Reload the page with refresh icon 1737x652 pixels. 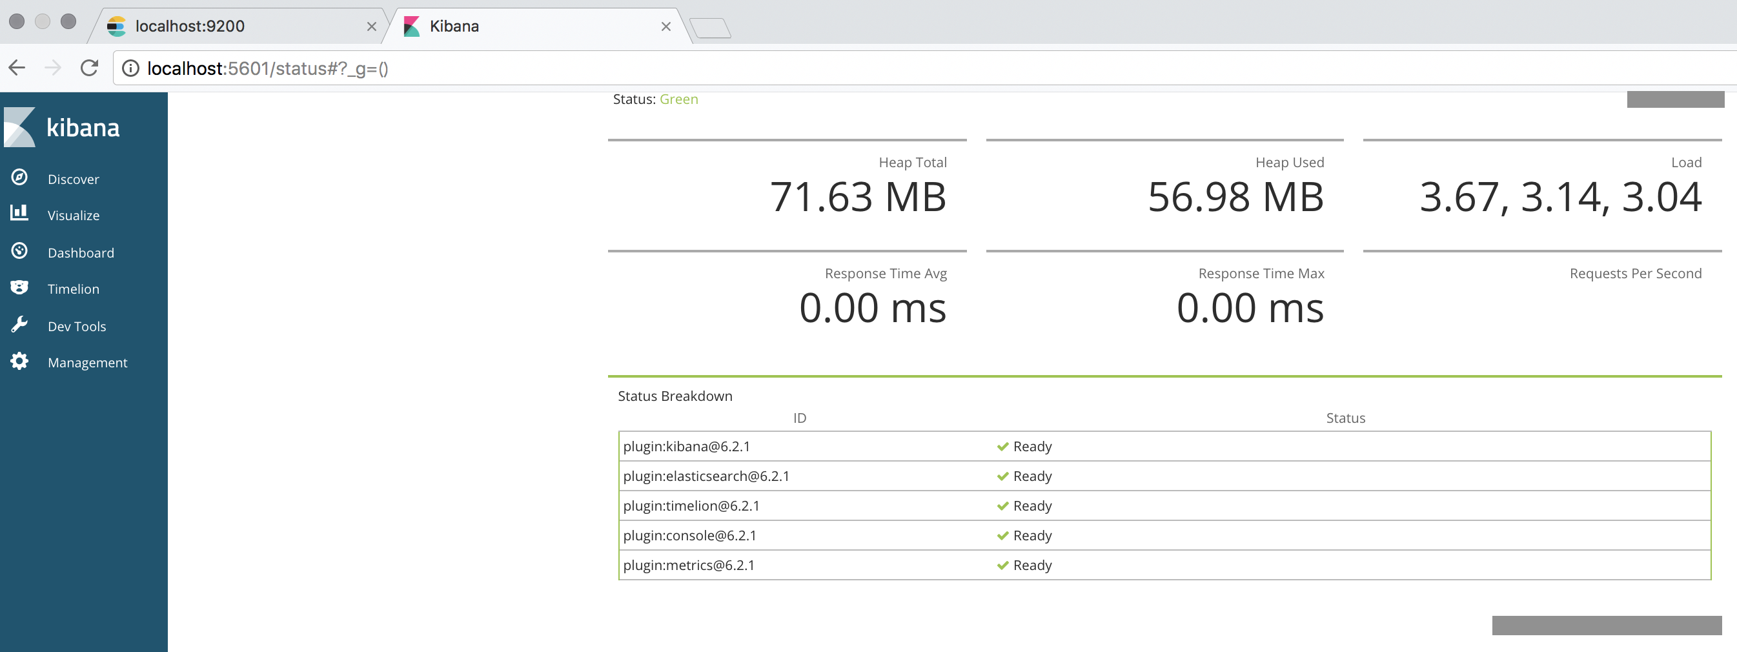89,67
